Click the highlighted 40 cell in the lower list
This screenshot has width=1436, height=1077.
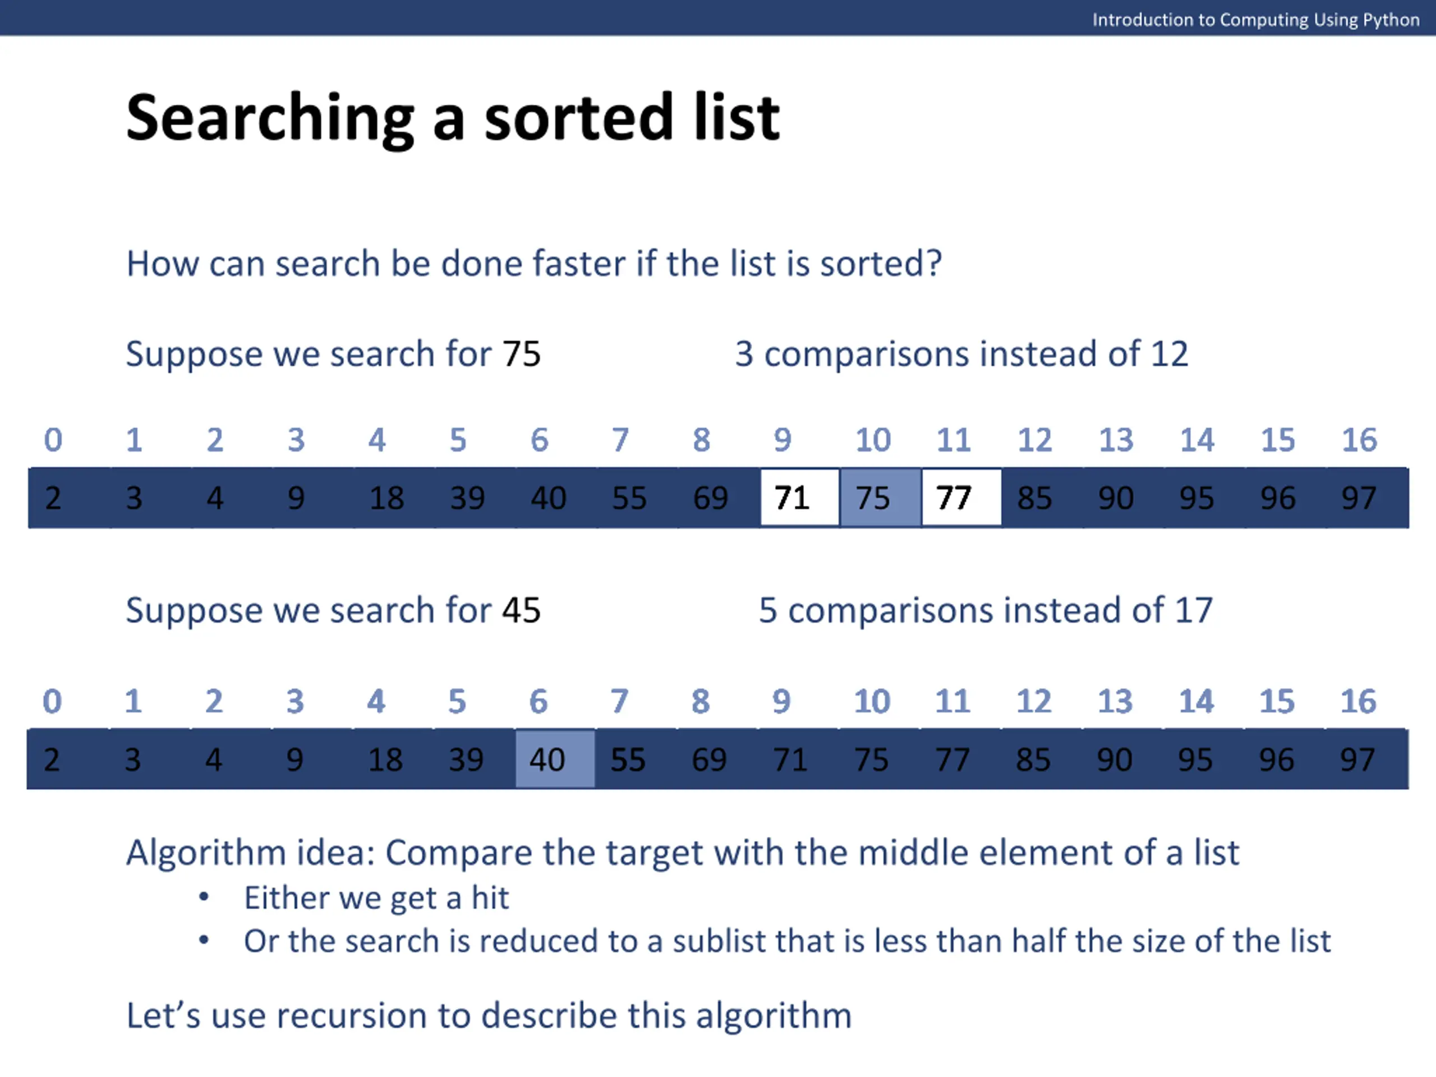pyautogui.click(x=554, y=759)
